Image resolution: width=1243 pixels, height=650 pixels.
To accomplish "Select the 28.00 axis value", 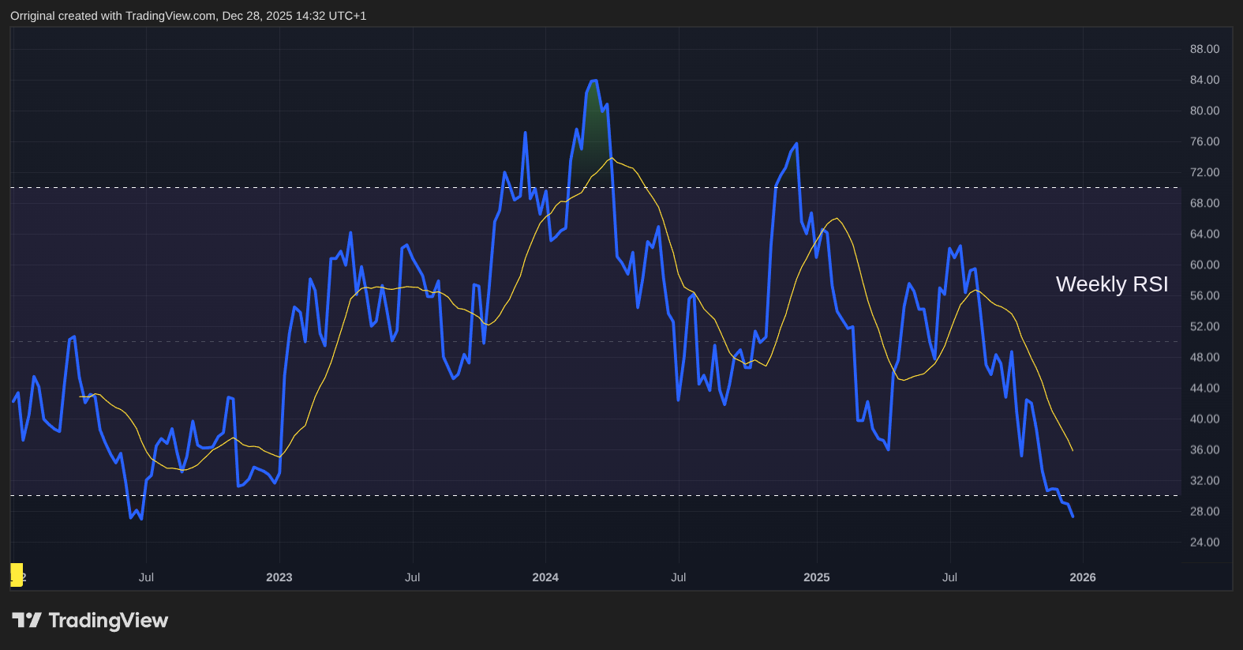I will 1204,511.
